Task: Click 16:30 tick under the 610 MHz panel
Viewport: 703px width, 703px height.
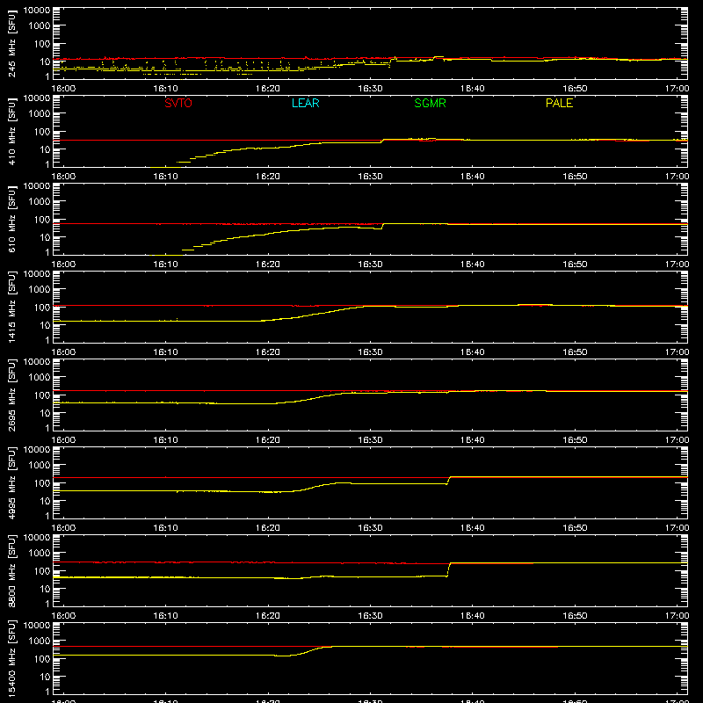Action: click(370, 265)
